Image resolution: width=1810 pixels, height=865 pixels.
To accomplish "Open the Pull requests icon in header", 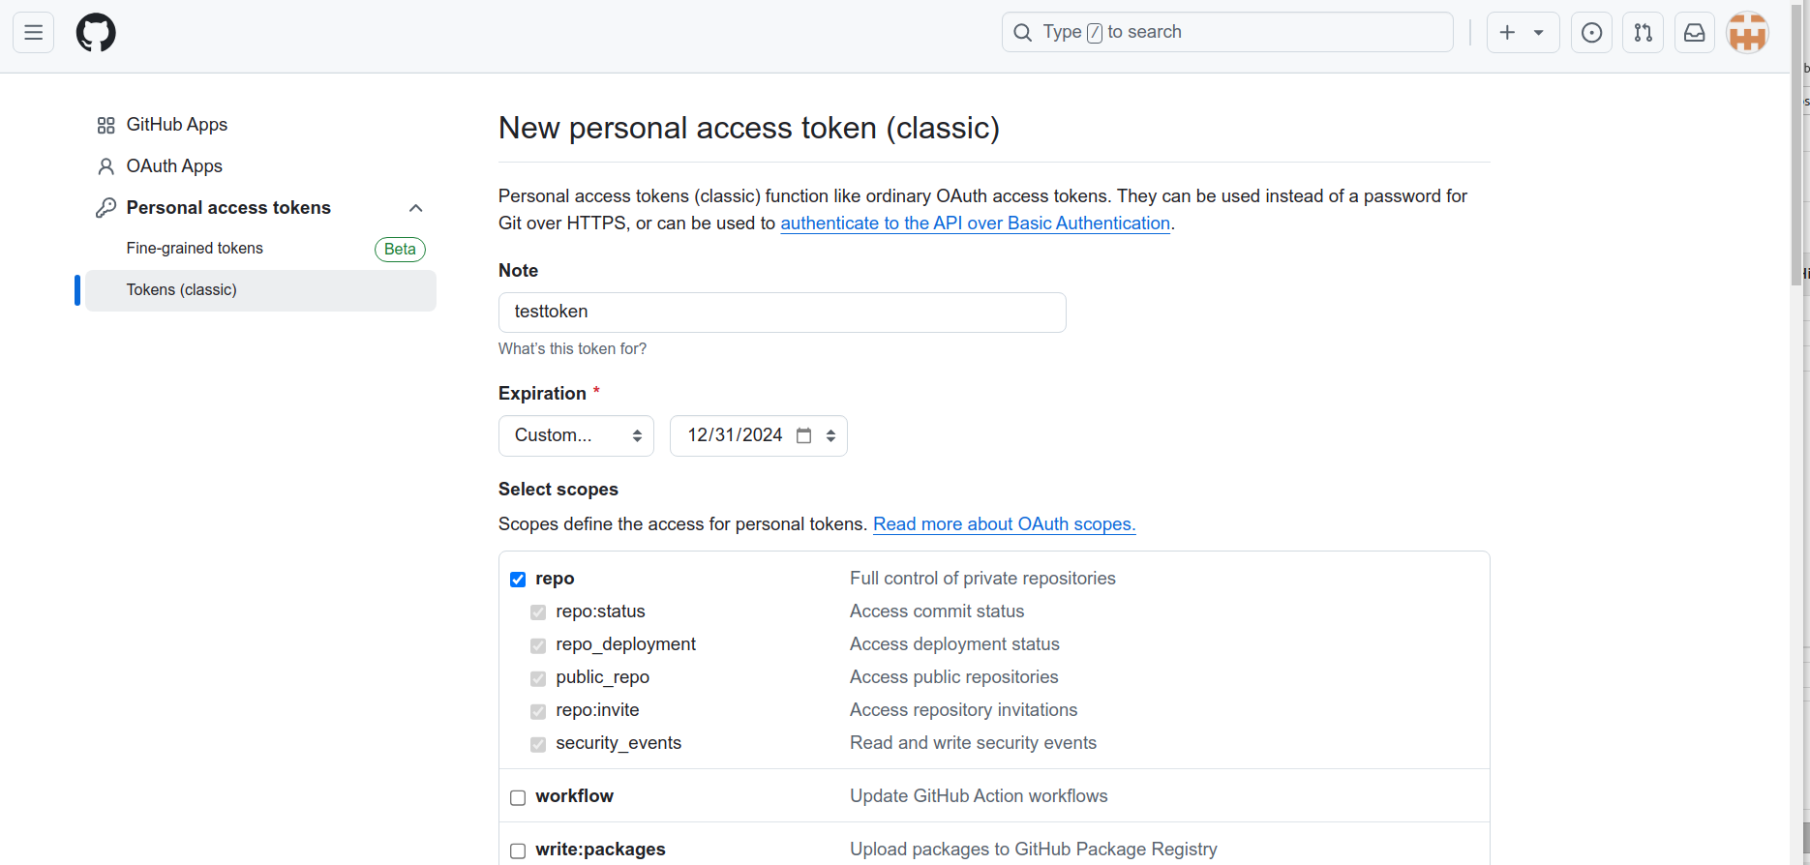I will point(1643,33).
